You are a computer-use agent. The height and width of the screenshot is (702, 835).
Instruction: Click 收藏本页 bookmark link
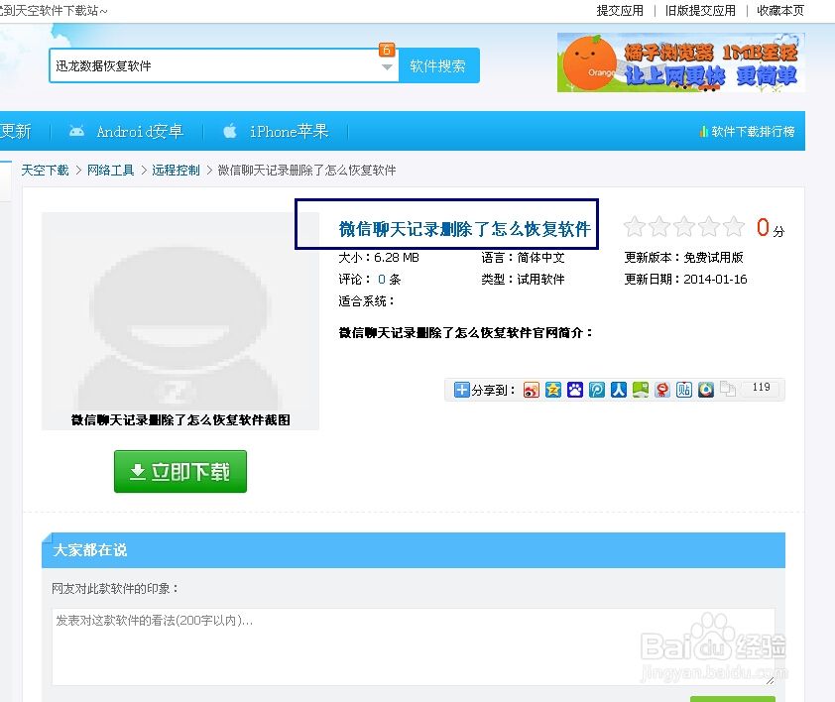[780, 11]
